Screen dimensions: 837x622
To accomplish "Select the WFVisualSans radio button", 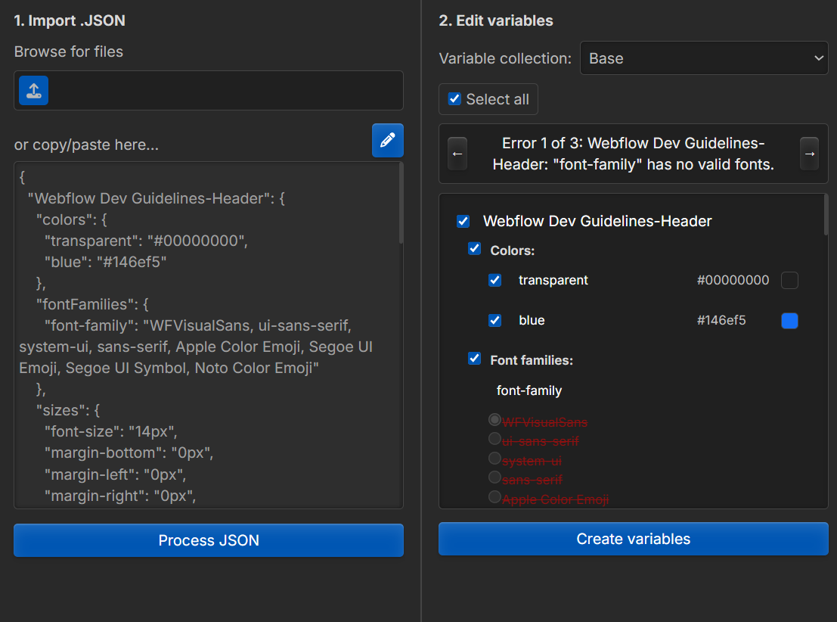I will pyautogui.click(x=494, y=420).
